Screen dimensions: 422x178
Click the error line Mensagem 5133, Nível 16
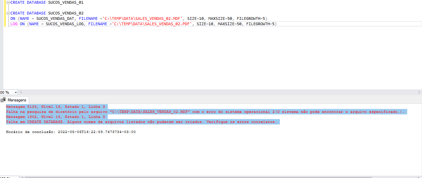coord(56,106)
